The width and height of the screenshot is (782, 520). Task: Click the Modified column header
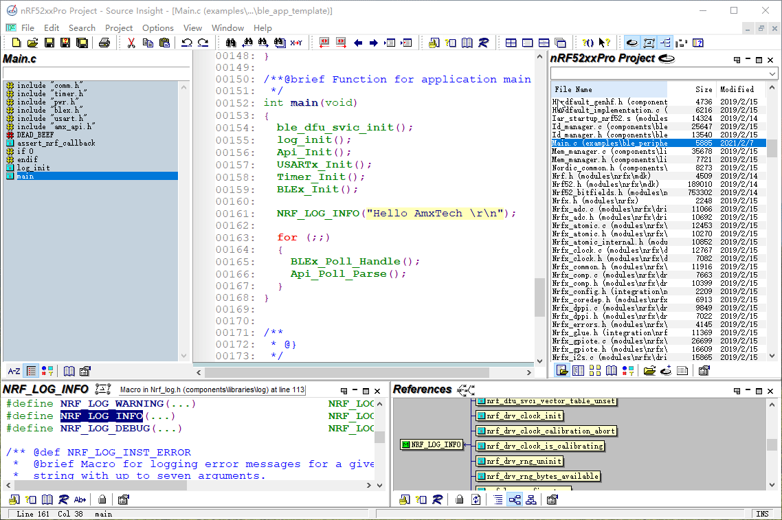tap(737, 89)
